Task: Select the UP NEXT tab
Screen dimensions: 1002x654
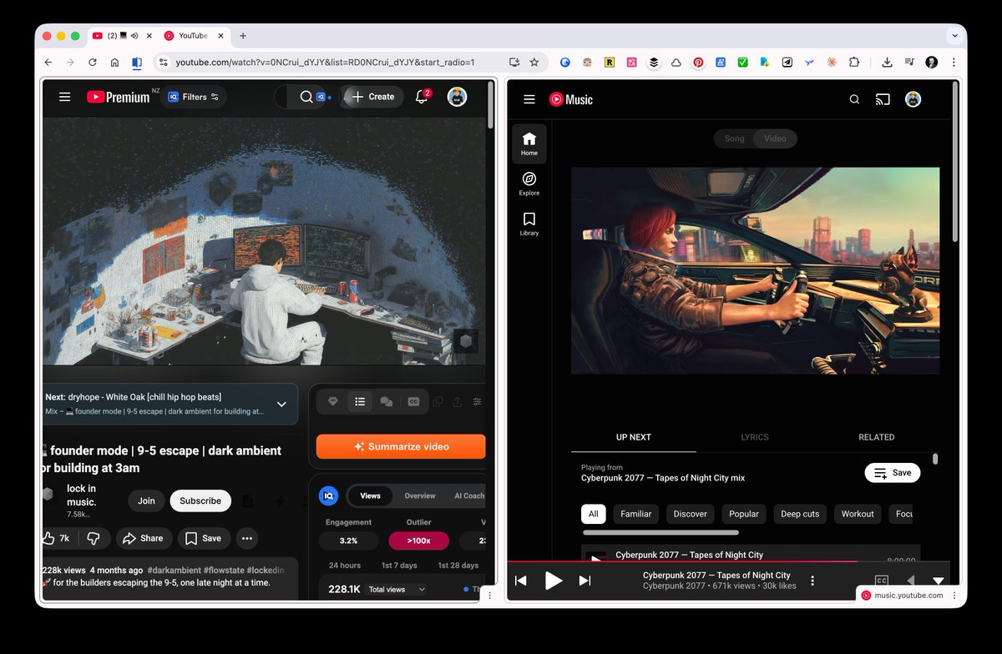Action: point(634,437)
